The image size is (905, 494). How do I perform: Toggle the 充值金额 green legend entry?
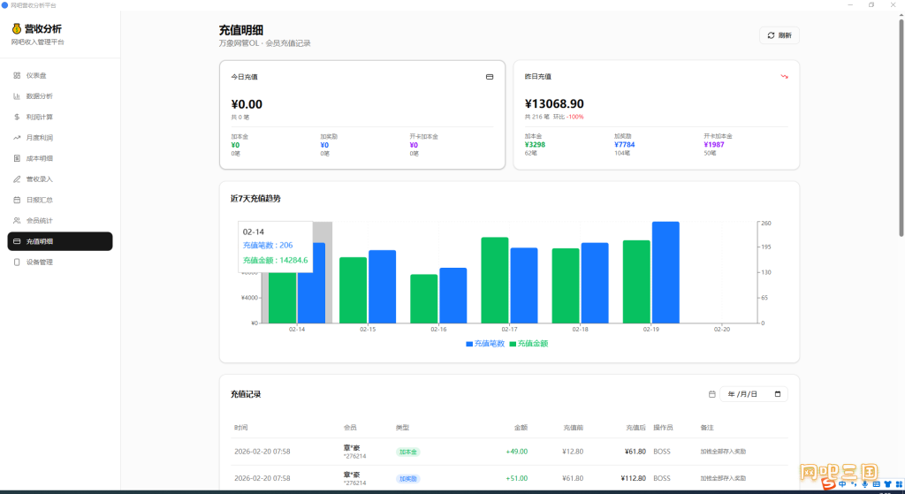click(529, 344)
